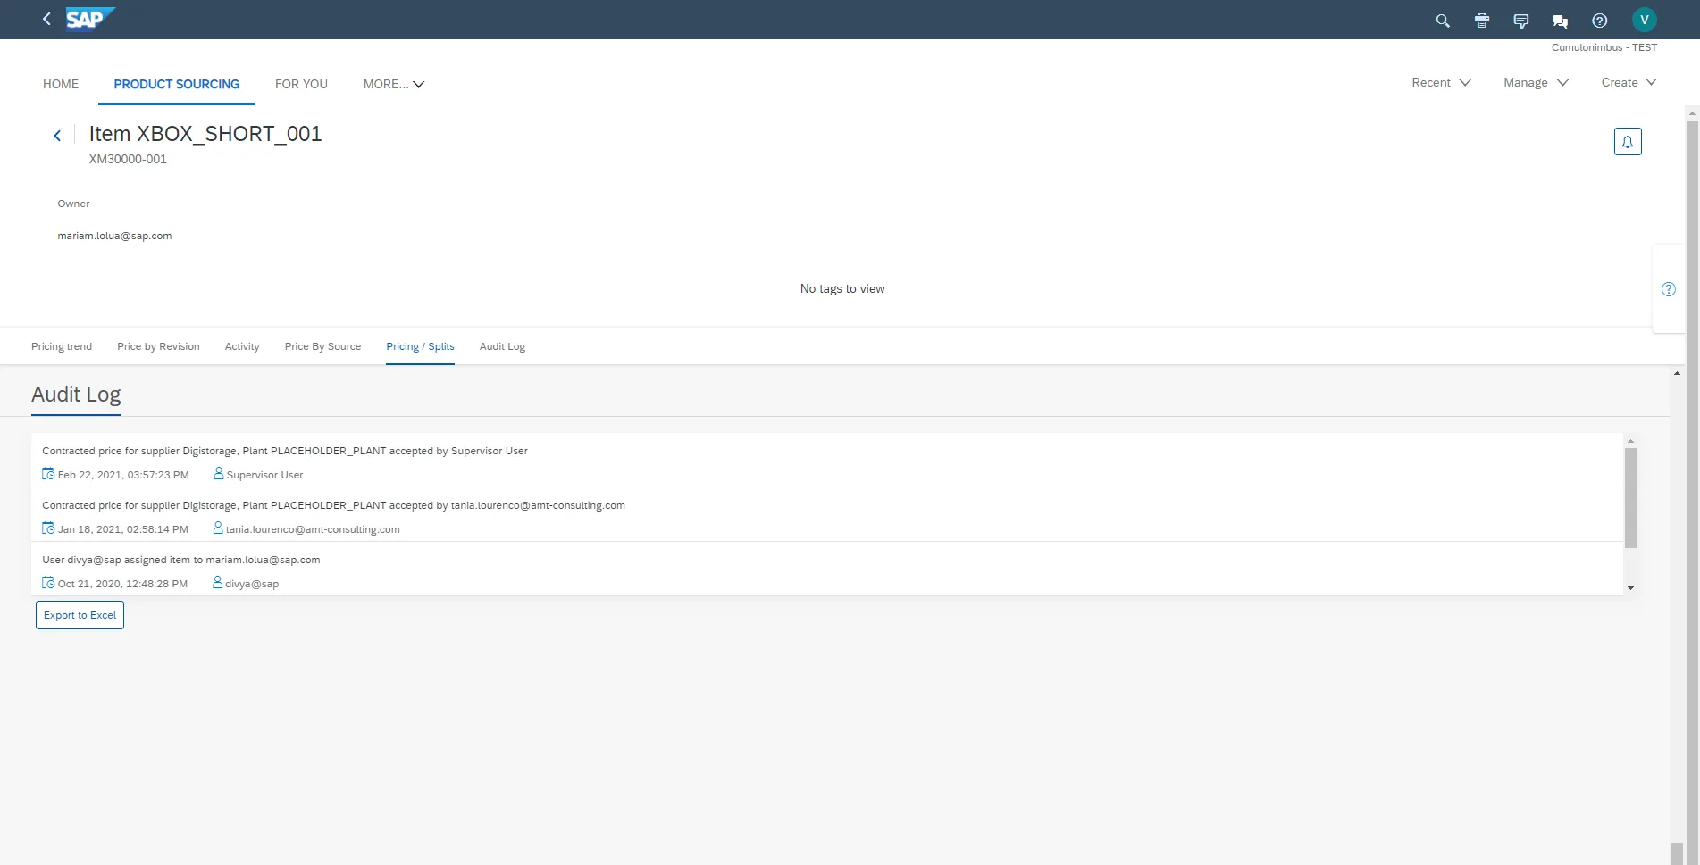
Task: Open the side help question mark panel
Action: tap(1669, 289)
